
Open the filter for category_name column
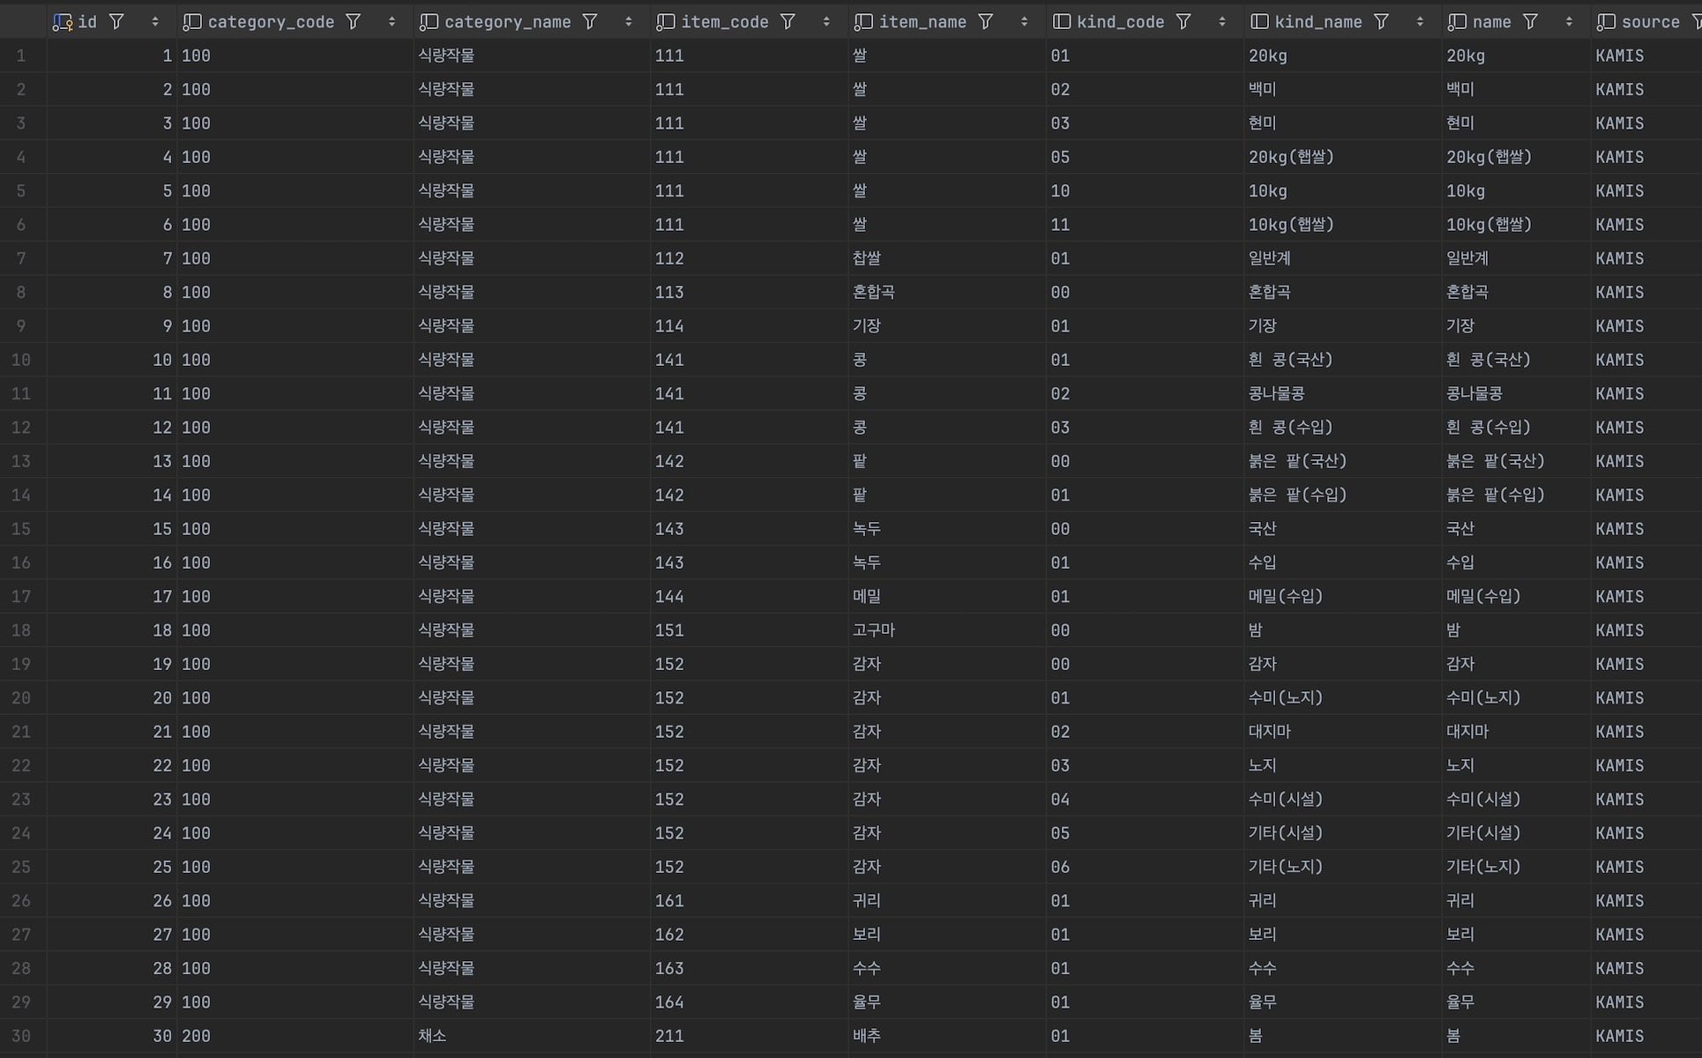[x=590, y=22]
